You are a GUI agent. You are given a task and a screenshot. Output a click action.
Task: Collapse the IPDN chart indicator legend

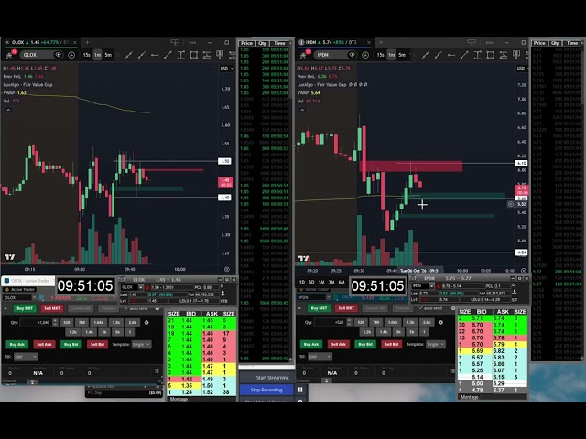(x=302, y=110)
